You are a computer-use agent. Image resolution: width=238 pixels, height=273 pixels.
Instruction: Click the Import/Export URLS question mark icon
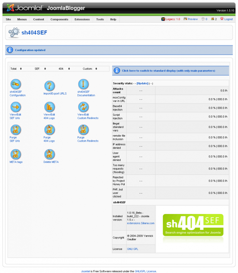[50, 86]
